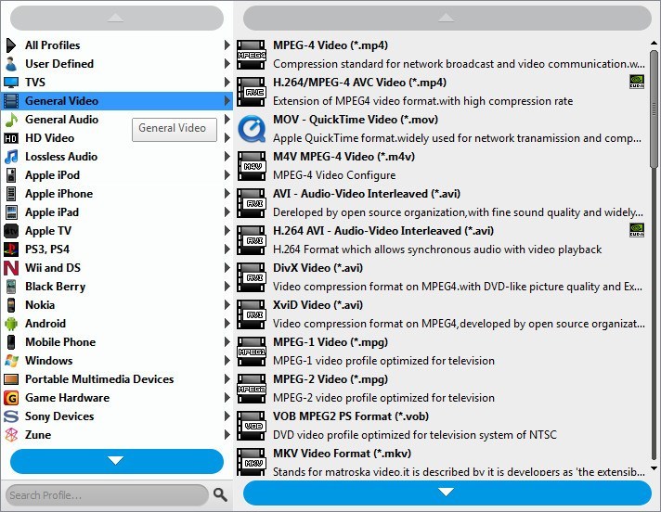Expand the Portable Multimedia Devices arrow
The height and width of the screenshot is (512, 661).
pyautogui.click(x=227, y=378)
